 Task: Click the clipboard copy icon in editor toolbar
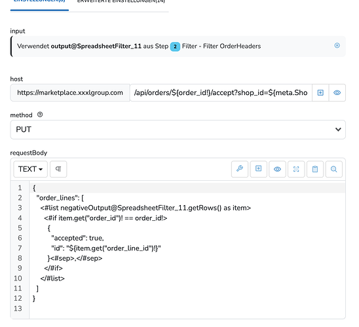[x=315, y=169]
